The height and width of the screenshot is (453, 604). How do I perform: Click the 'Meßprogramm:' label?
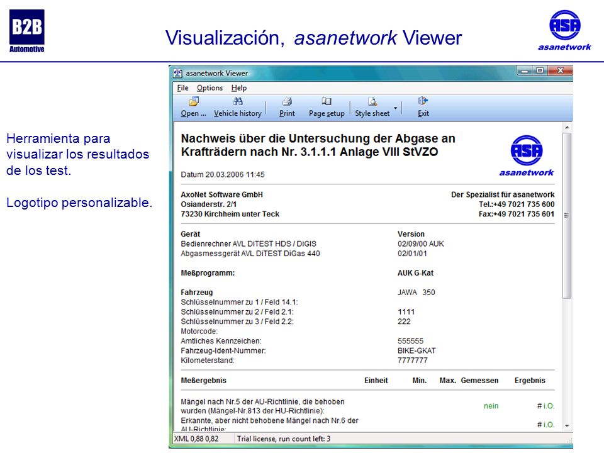coord(208,273)
